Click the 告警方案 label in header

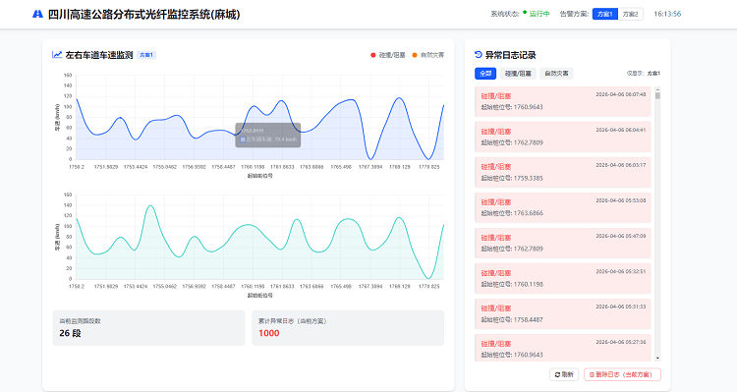click(x=574, y=14)
